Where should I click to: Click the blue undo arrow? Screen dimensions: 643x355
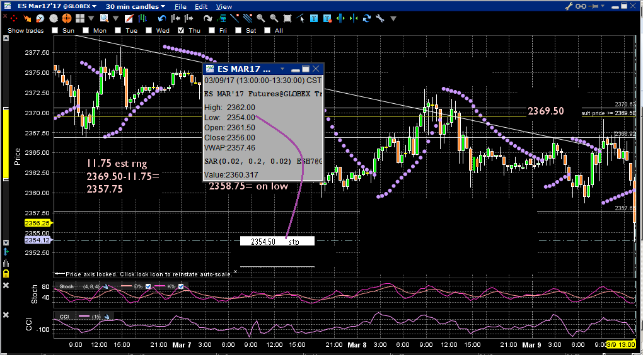pos(162,18)
